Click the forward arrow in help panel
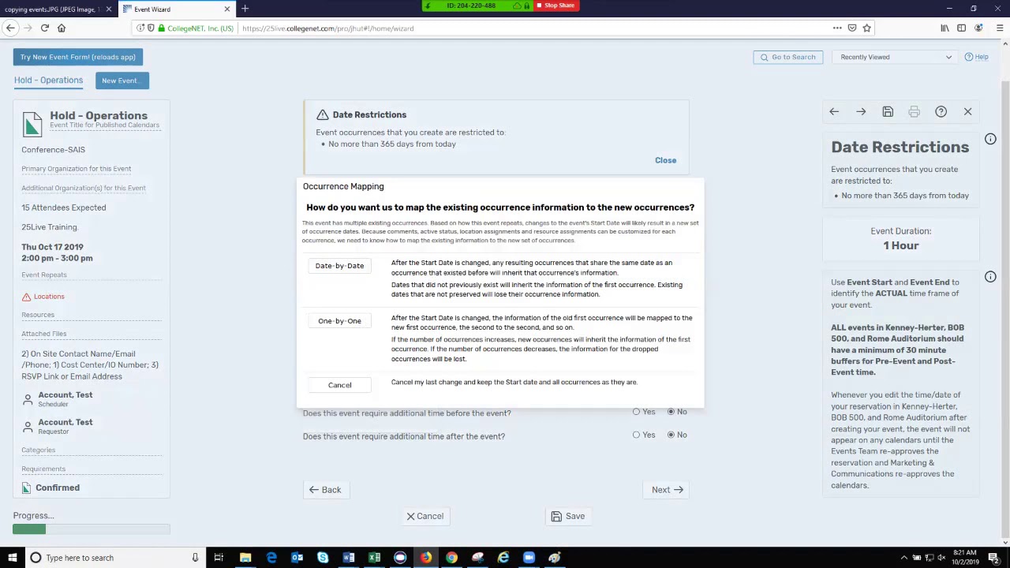The width and height of the screenshot is (1010, 568). [861, 112]
